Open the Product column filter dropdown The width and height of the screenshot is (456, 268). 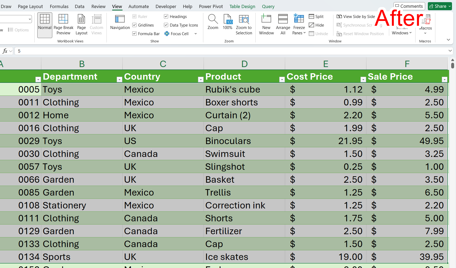[282, 79]
